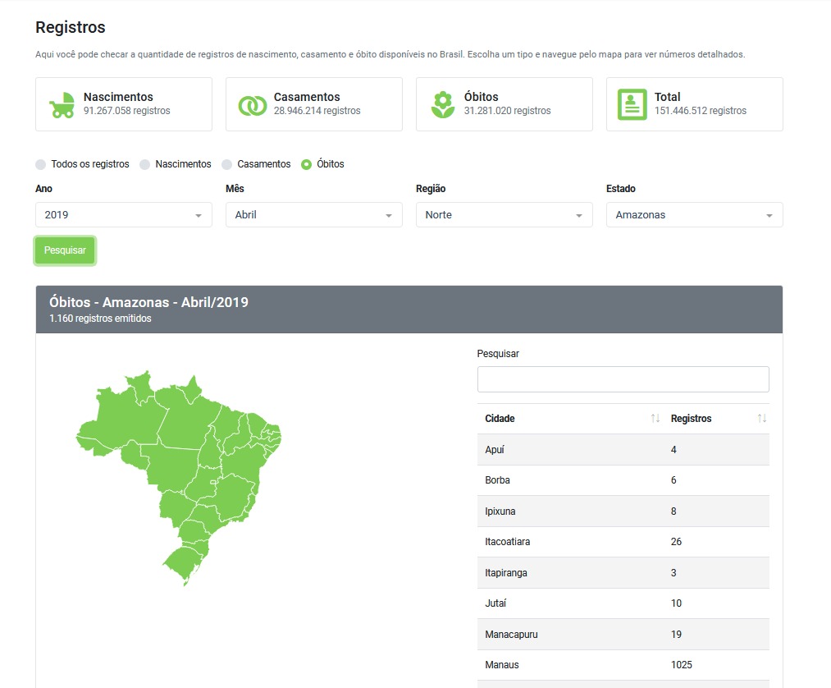This screenshot has height=688, width=831.
Task: Select the Ipixuna table row
Action: click(623, 511)
